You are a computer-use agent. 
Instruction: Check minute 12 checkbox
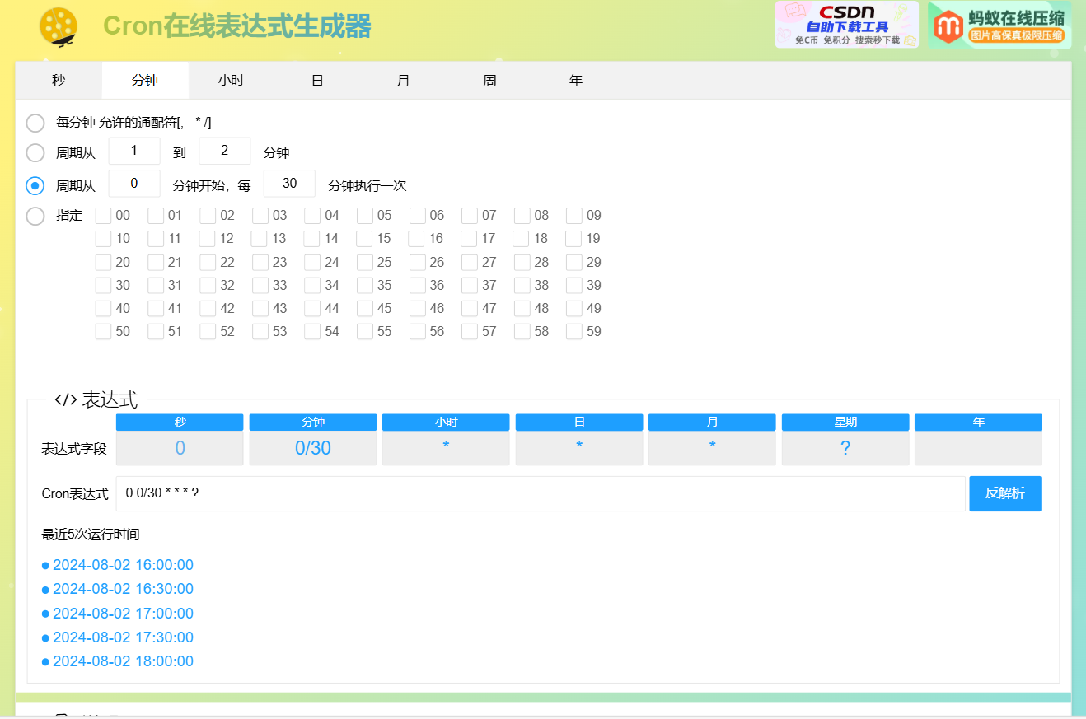point(208,239)
